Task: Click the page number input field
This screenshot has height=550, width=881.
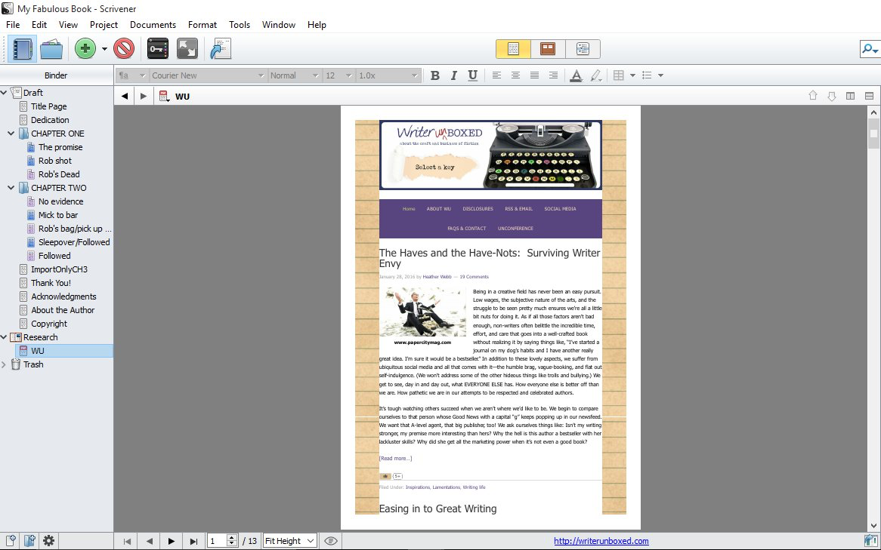Action: pyautogui.click(x=217, y=541)
